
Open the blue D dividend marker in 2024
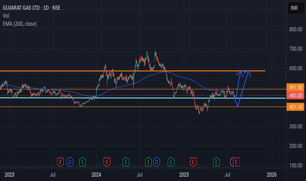click(157, 162)
